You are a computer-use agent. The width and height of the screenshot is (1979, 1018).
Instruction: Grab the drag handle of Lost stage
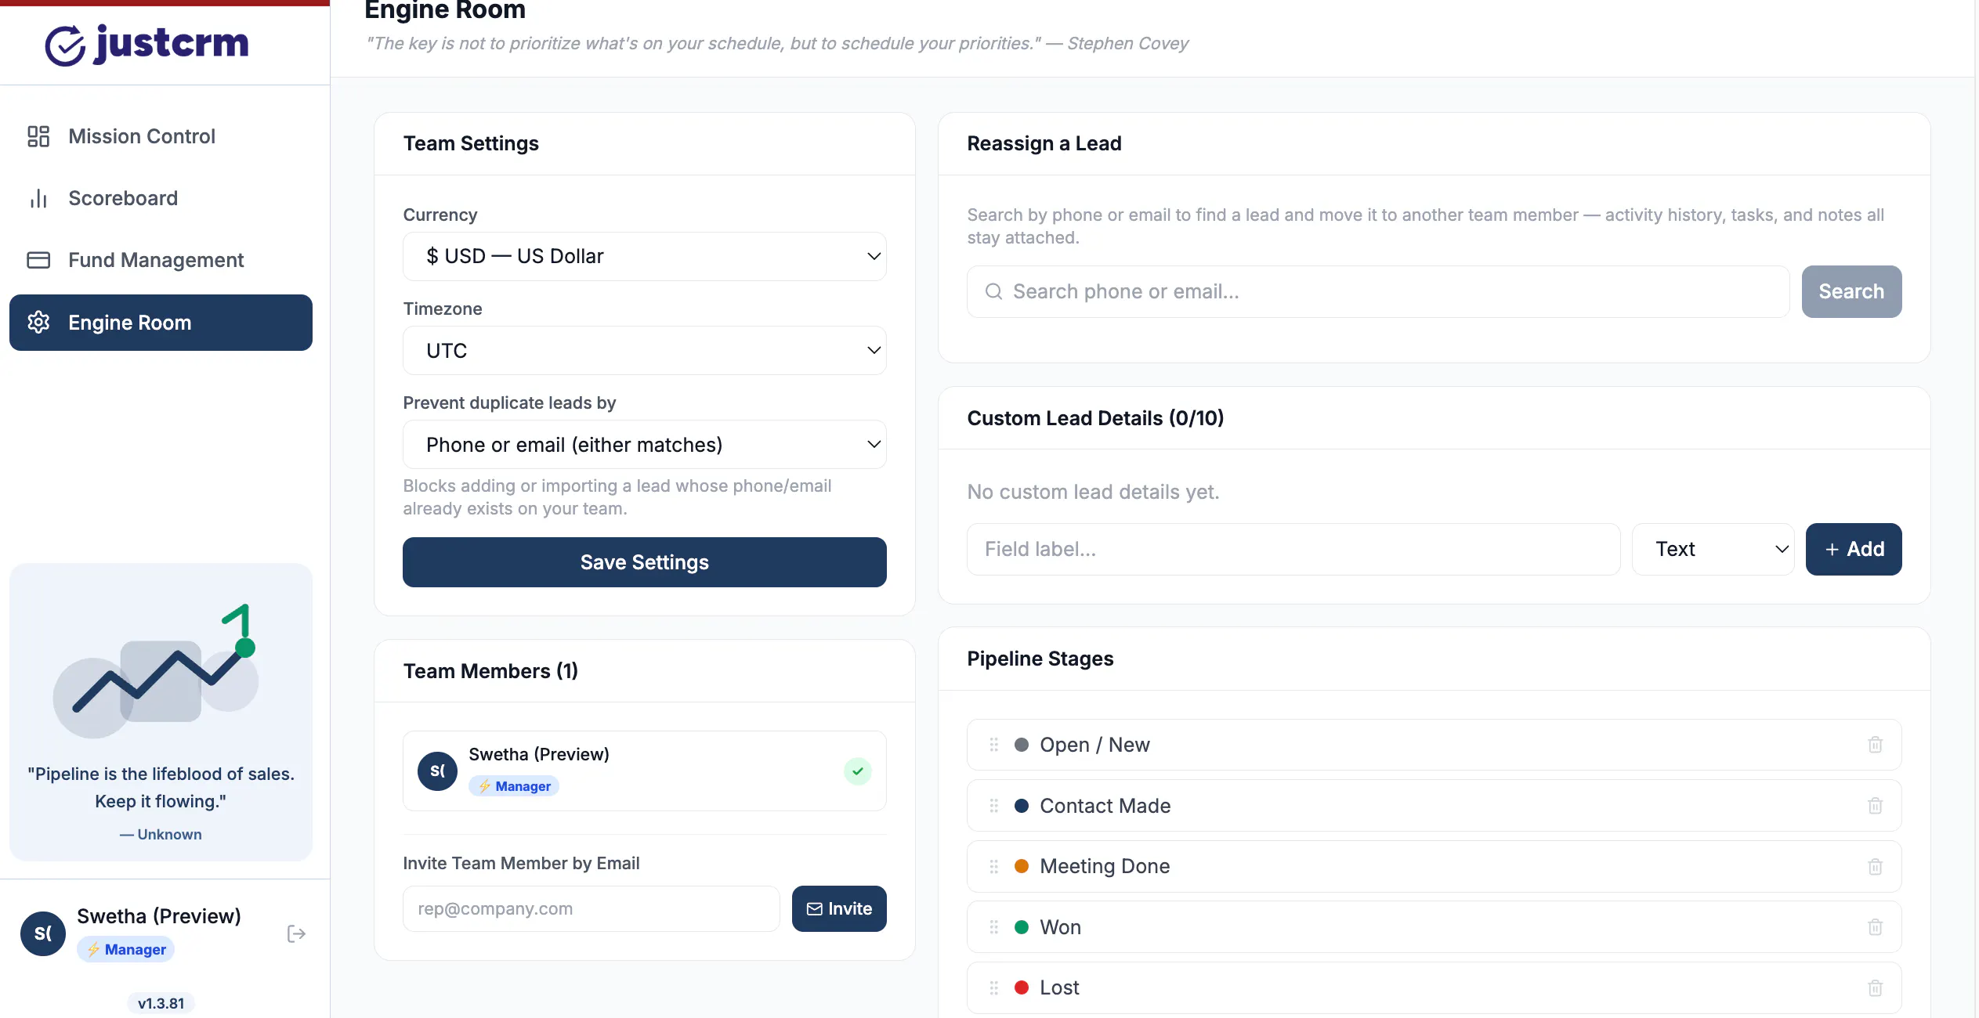[994, 987]
